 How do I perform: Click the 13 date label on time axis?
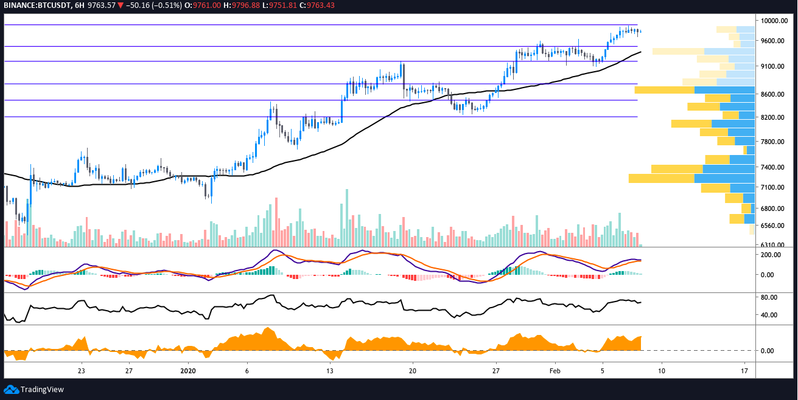(329, 370)
